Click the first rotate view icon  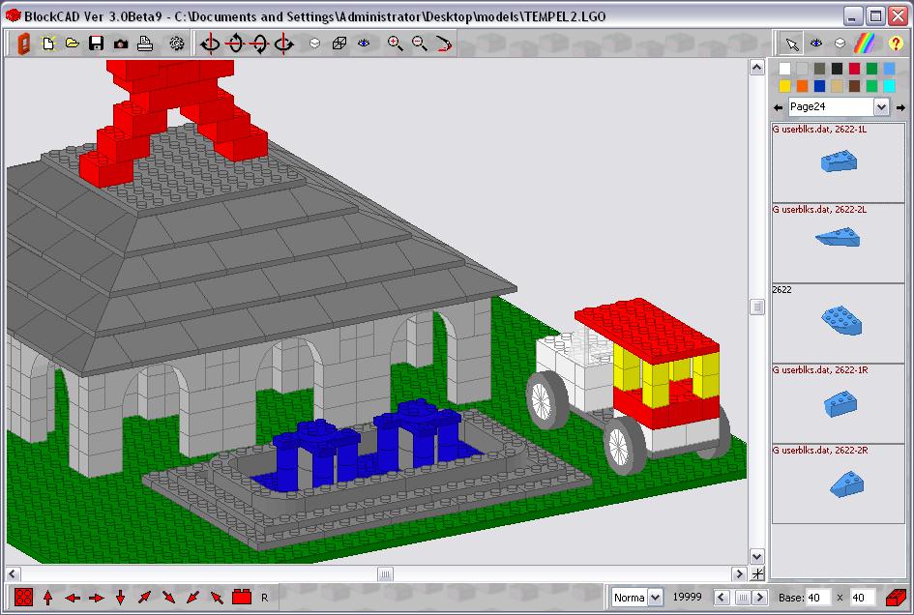tap(211, 44)
